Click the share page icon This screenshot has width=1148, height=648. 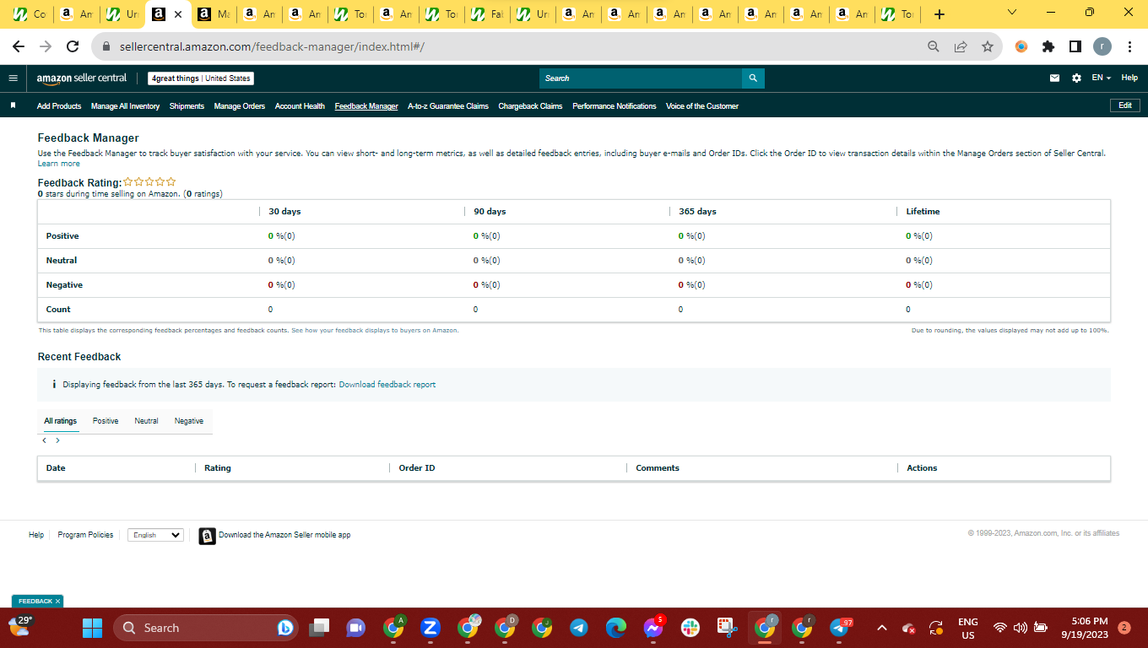click(961, 46)
